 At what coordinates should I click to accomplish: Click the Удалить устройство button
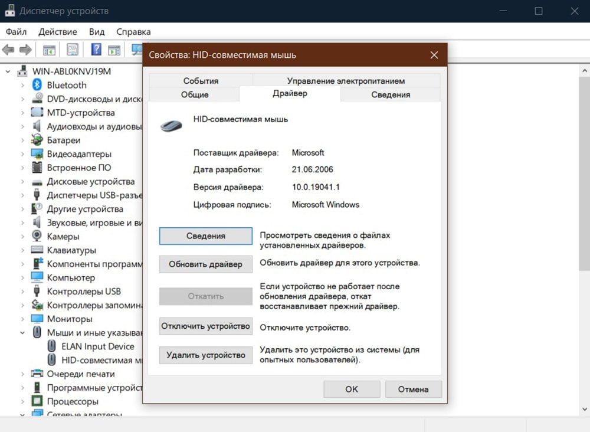206,355
